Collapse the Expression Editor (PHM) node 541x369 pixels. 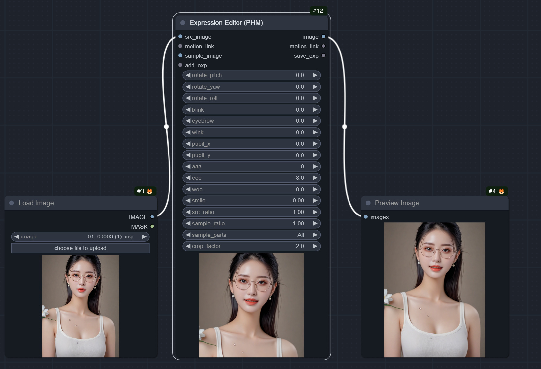pos(183,22)
